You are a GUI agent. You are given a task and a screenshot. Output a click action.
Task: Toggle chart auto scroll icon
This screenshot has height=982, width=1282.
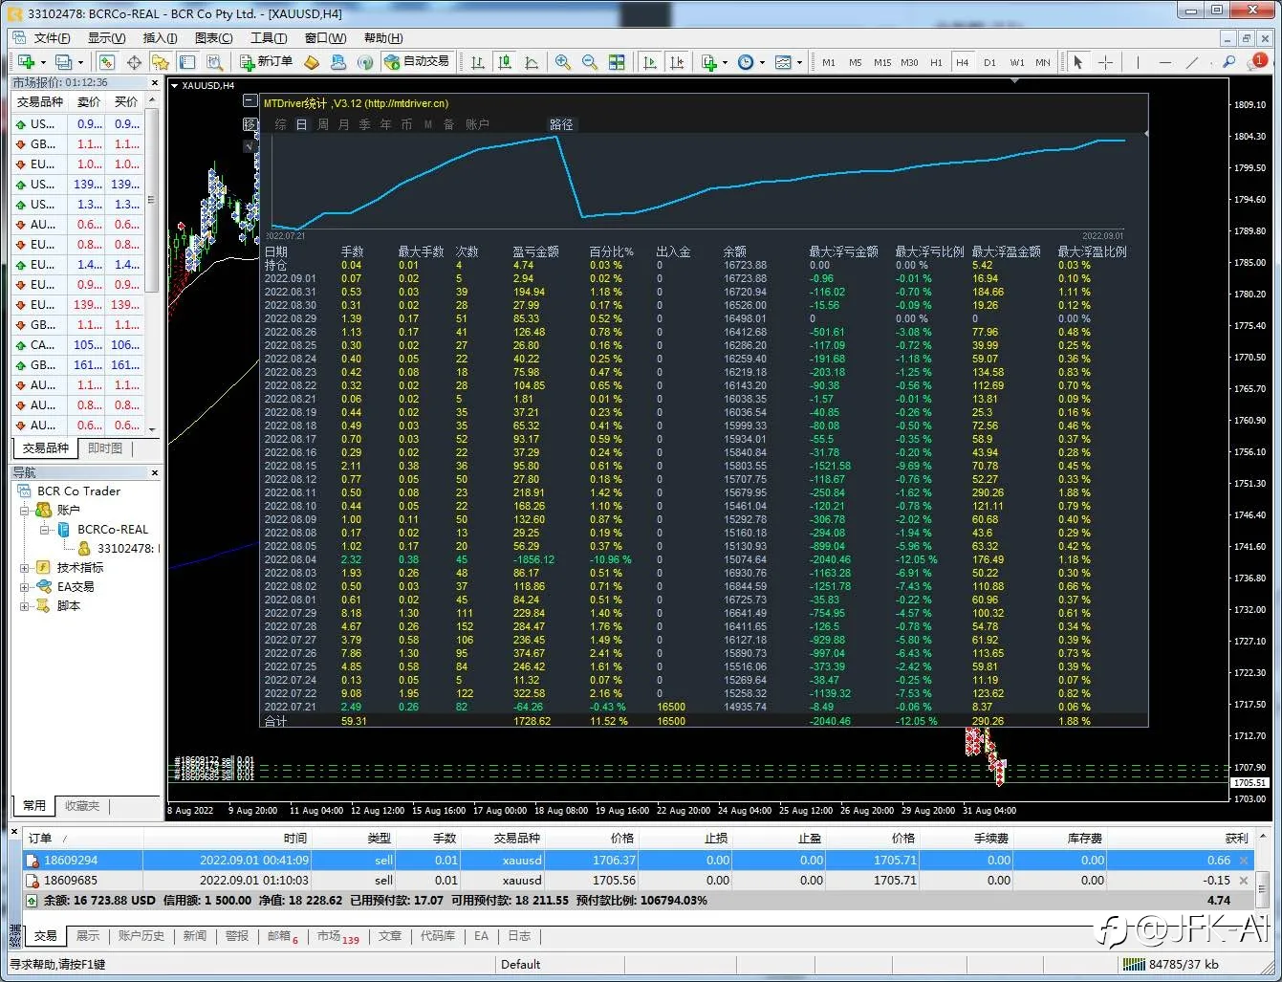[650, 62]
